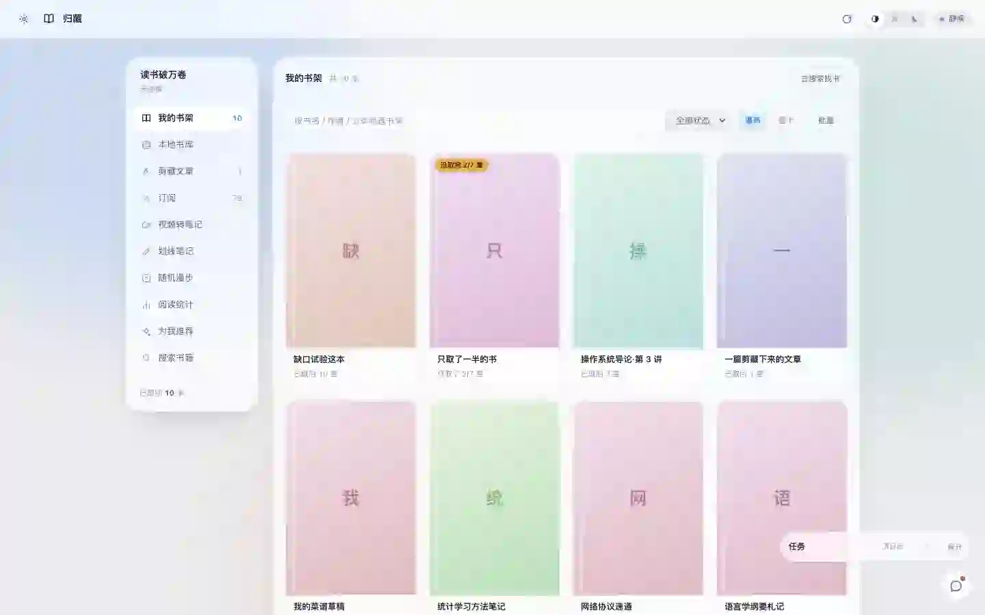Screen dimensions: 985x615
Task: Switch to the blue-highlighted grid view
Action: pyautogui.click(x=752, y=120)
